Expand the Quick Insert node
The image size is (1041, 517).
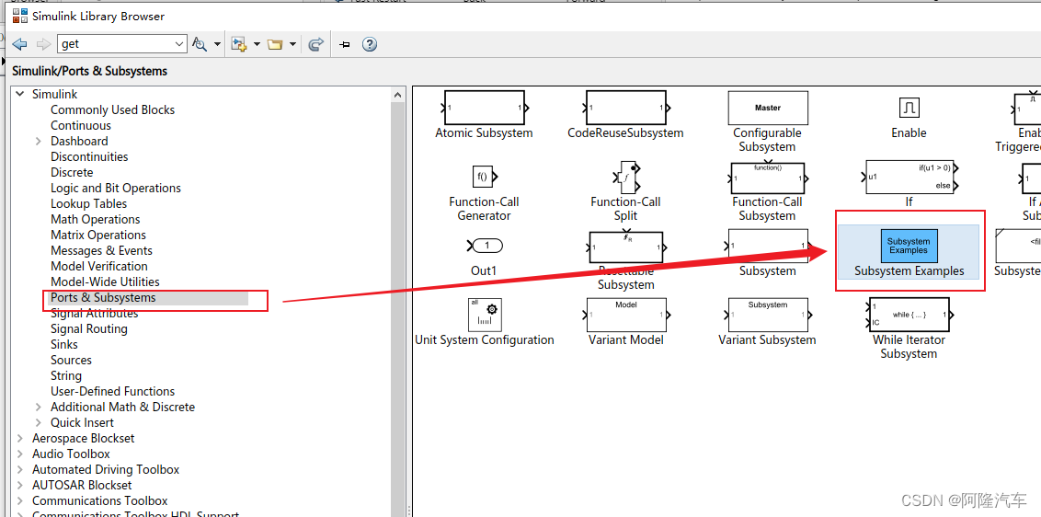pyautogui.click(x=38, y=422)
